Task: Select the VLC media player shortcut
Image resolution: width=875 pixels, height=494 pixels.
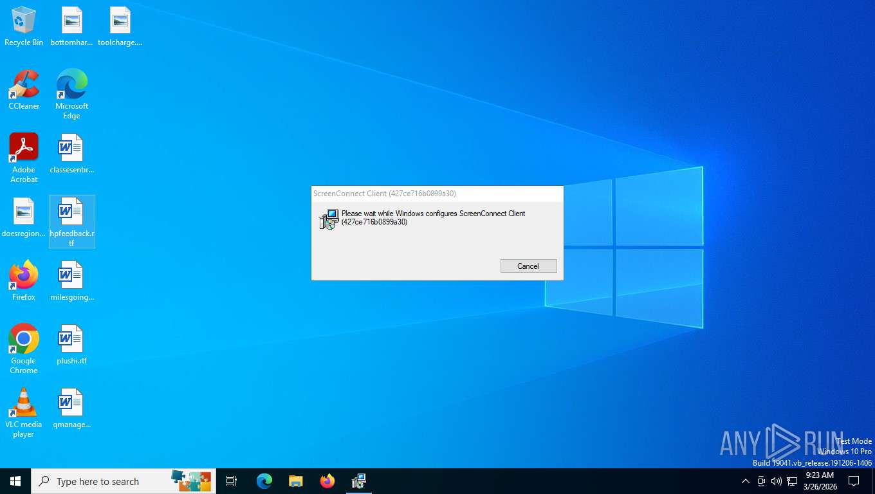Action: [x=24, y=413]
